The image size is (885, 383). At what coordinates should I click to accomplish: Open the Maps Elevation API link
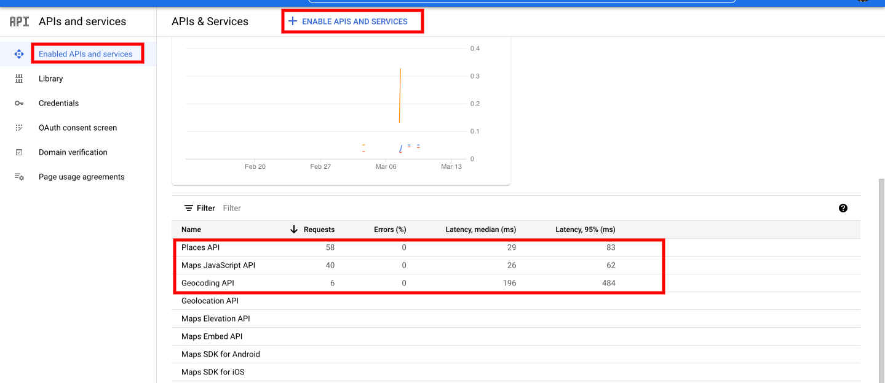[x=216, y=319]
